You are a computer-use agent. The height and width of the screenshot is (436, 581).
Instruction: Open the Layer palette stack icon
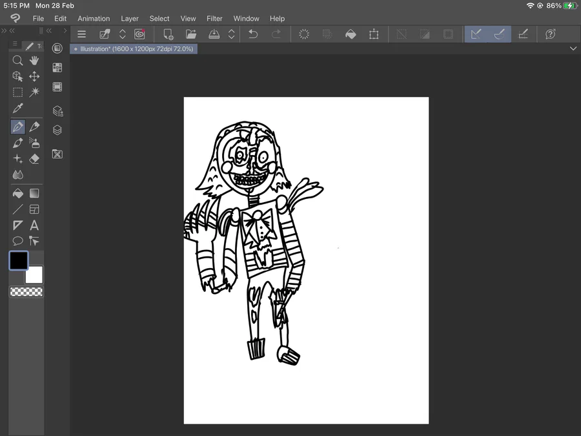pyautogui.click(x=57, y=130)
